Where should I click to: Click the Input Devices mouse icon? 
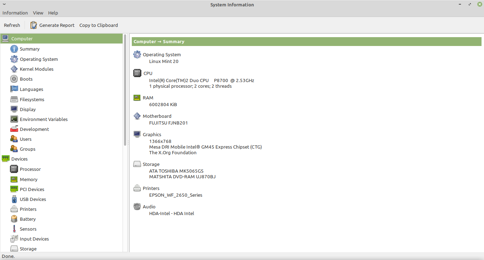14,239
